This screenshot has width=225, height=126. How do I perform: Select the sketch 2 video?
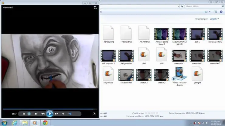coord(144,76)
